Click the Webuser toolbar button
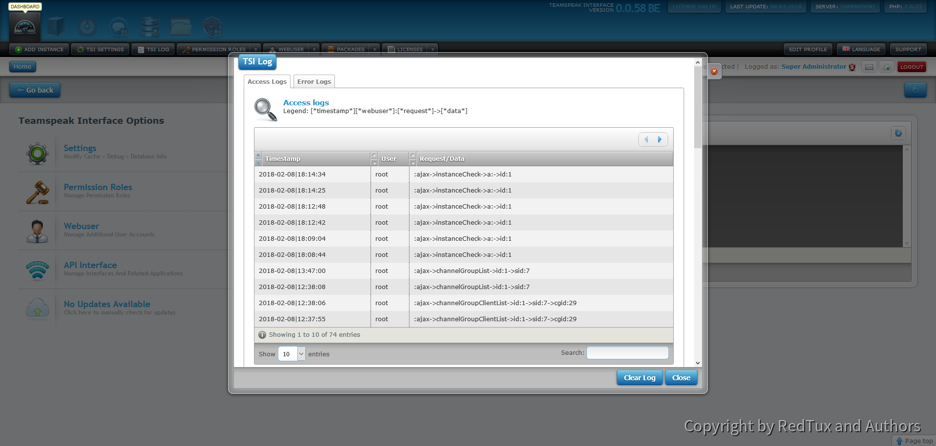 [286, 49]
